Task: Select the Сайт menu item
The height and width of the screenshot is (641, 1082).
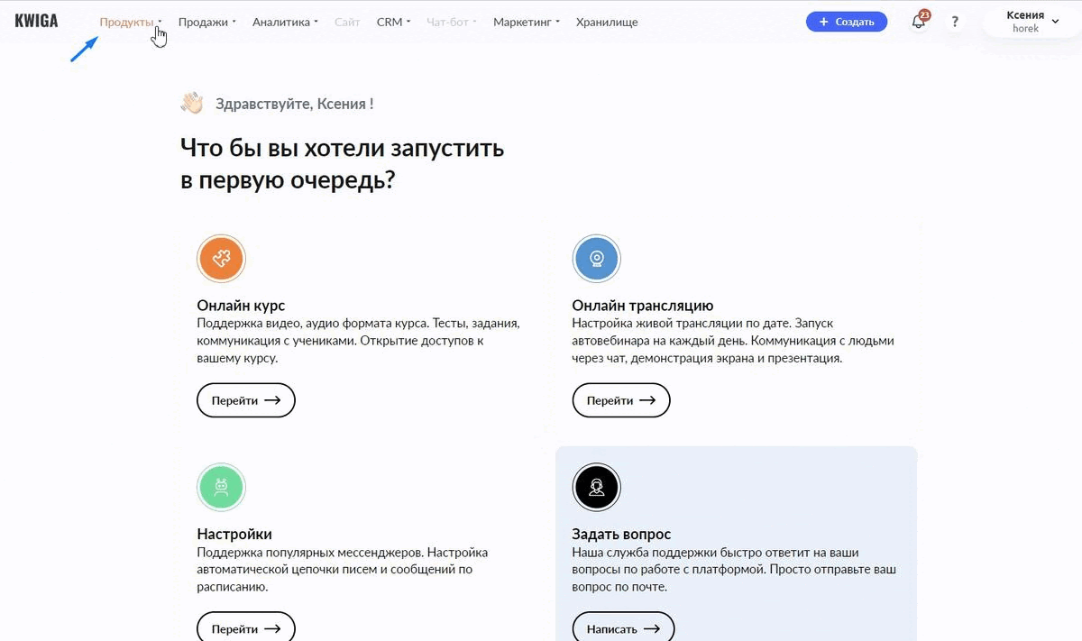Action: tap(347, 22)
